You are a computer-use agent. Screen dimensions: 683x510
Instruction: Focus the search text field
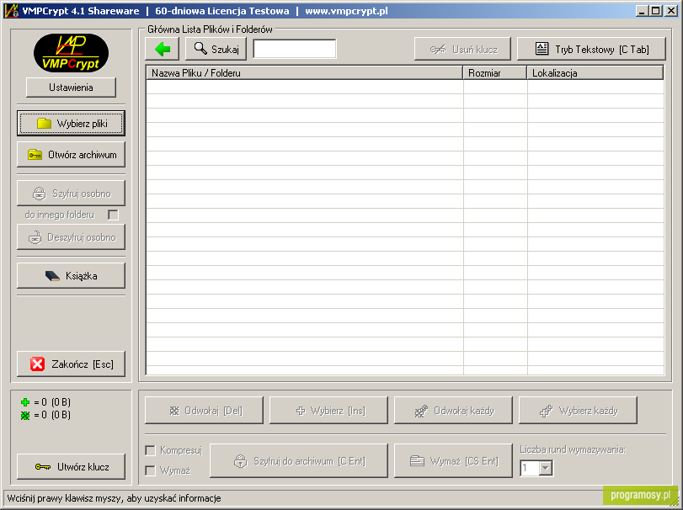click(295, 49)
